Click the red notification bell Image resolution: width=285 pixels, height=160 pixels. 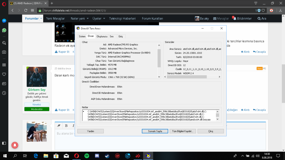pyautogui.click(x=15, y=145)
